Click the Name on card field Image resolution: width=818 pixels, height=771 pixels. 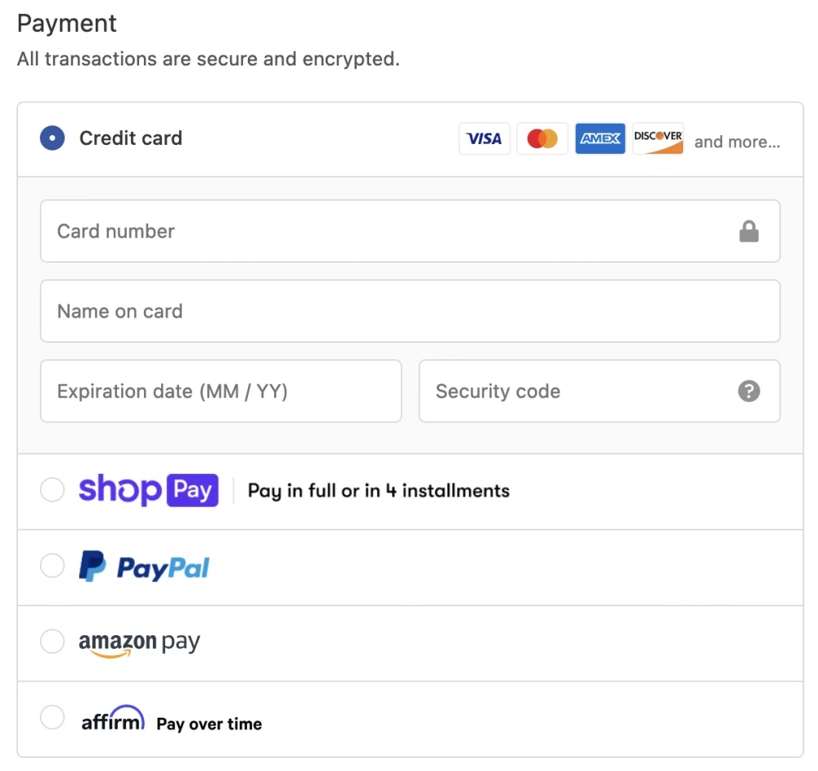click(x=410, y=311)
